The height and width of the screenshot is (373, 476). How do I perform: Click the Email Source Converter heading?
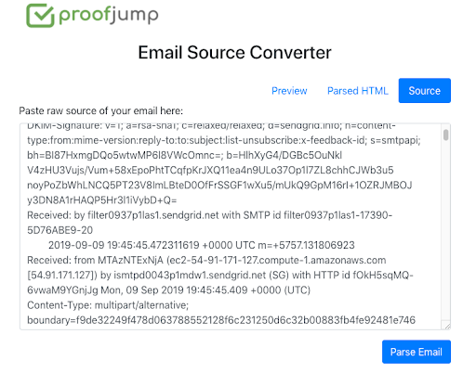click(x=234, y=52)
